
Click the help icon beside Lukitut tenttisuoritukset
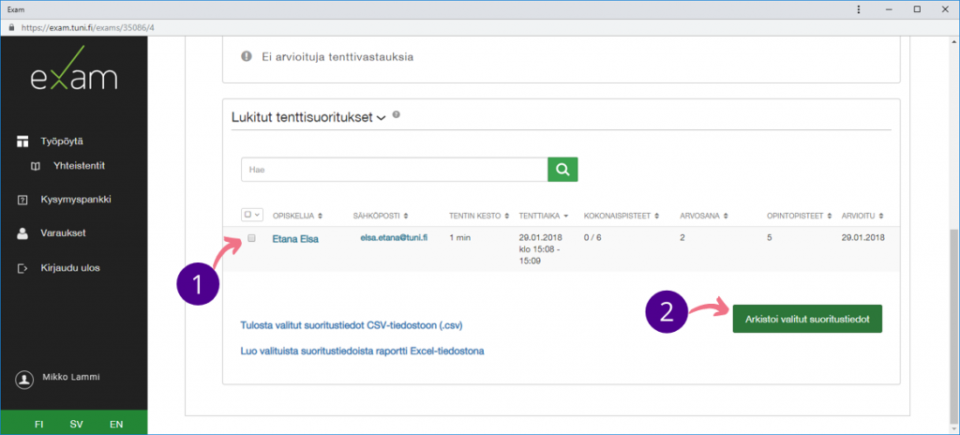[397, 115]
